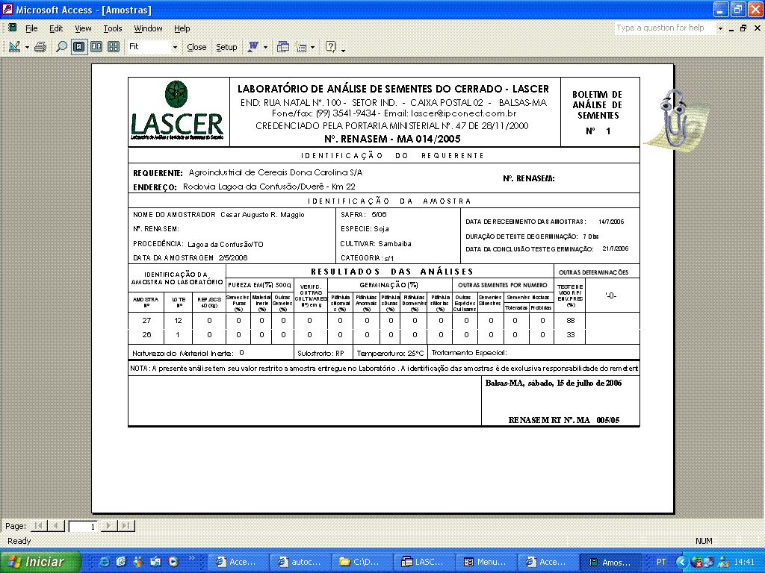The image size is (765, 573).
Task: Click the Close toolbar button
Action: pos(196,47)
